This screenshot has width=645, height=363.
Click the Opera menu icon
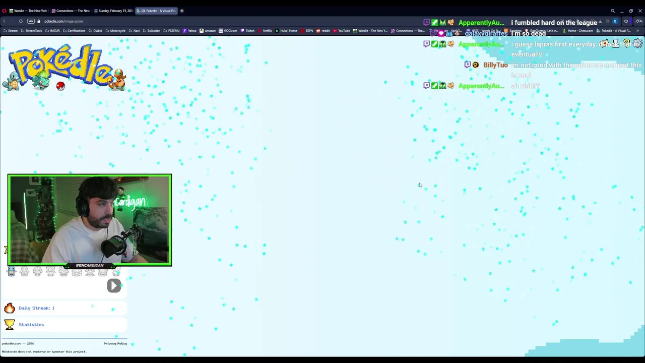point(4,11)
